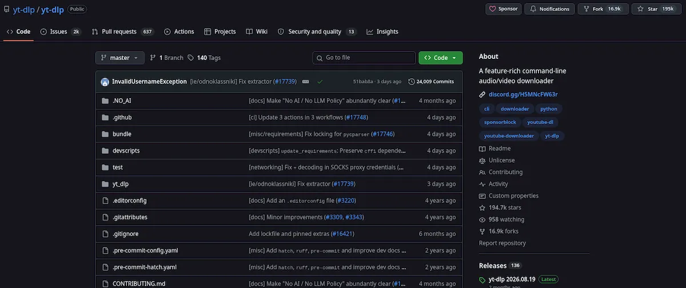Open the devscripts folder
686x288 pixels.
[126, 150]
